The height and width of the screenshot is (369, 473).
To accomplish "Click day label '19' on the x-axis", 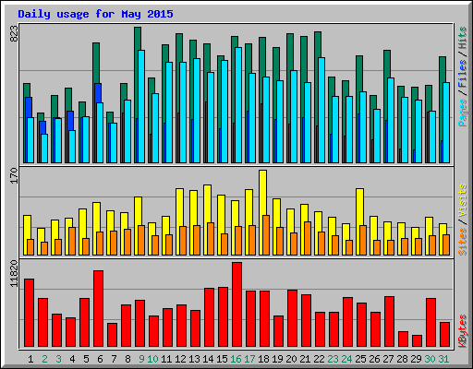I will click(x=277, y=359).
